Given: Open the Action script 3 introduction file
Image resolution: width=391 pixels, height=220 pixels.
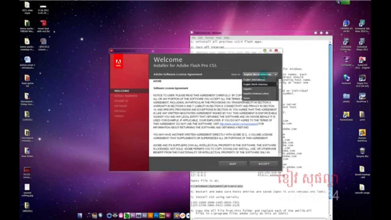Looking at the screenshot, I should (x=27, y=62).
